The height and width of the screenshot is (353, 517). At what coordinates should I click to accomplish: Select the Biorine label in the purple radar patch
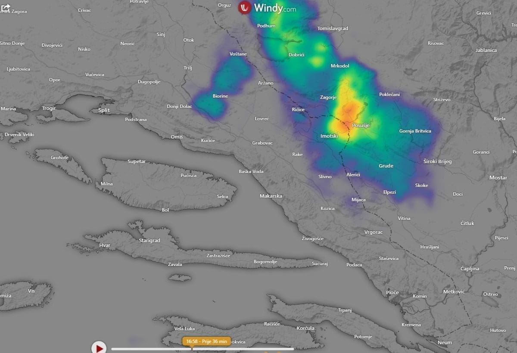pyautogui.click(x=220, y=96)
